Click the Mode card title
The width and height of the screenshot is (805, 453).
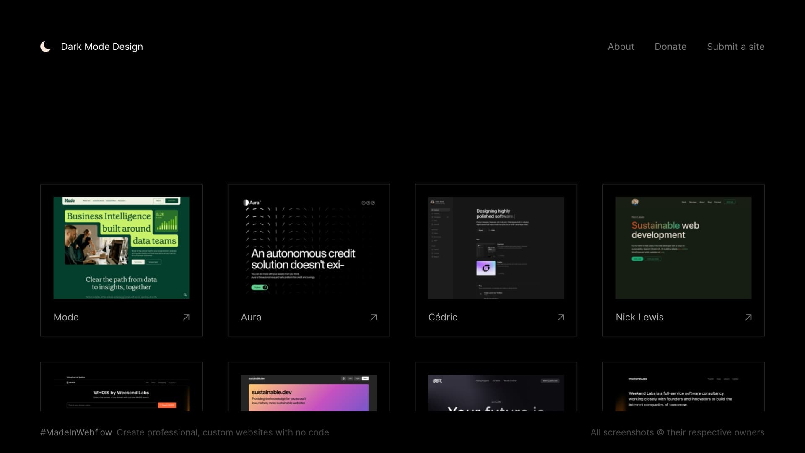66,317
